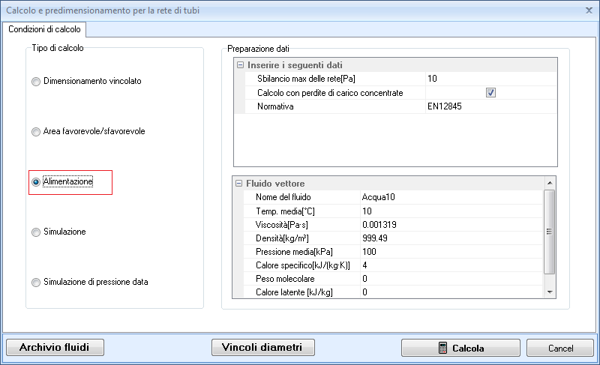Choose the Simulazione radio option
The height and width of the screenshot is (365, 600).
coord(36,232)
